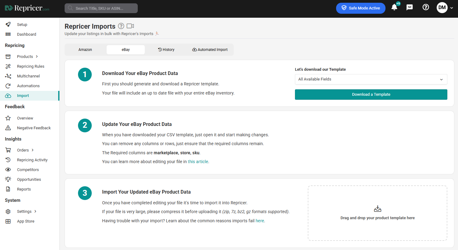Click Download a Template button
Viewport: 458px width, 250px height.
(x=371, y=95)
